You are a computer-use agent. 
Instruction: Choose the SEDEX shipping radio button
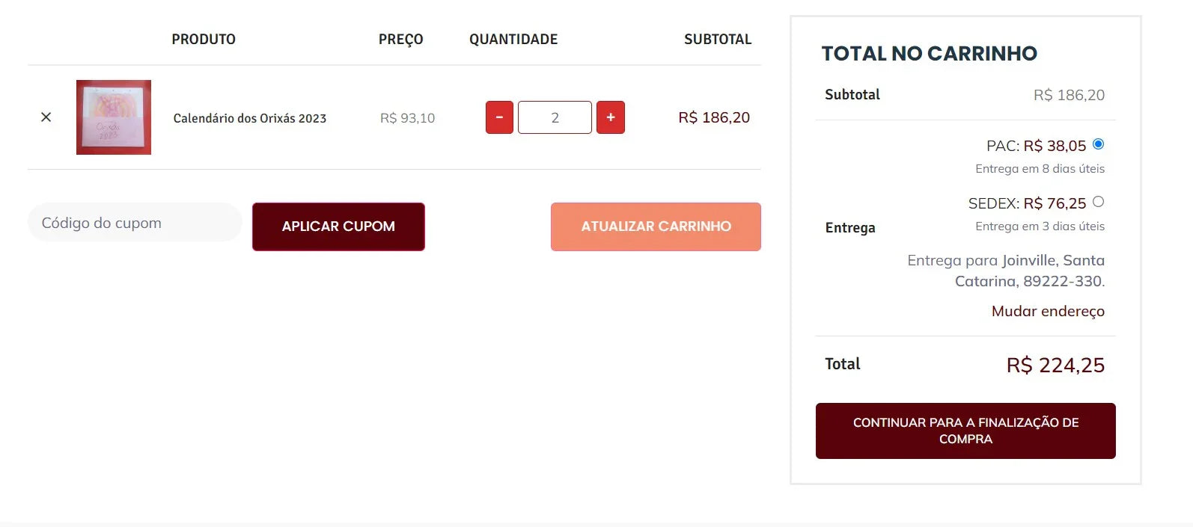point(1098,202)
